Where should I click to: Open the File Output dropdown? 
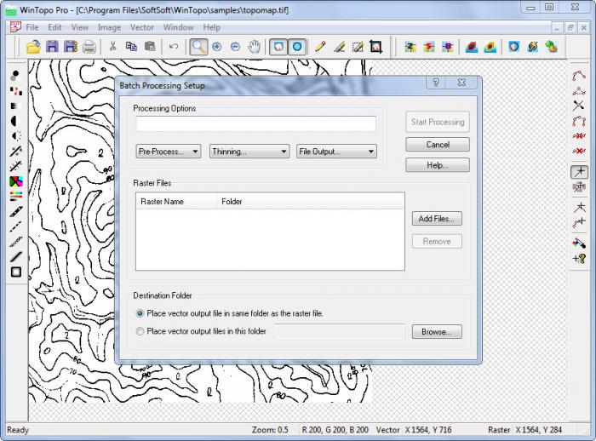click(336, 152)
